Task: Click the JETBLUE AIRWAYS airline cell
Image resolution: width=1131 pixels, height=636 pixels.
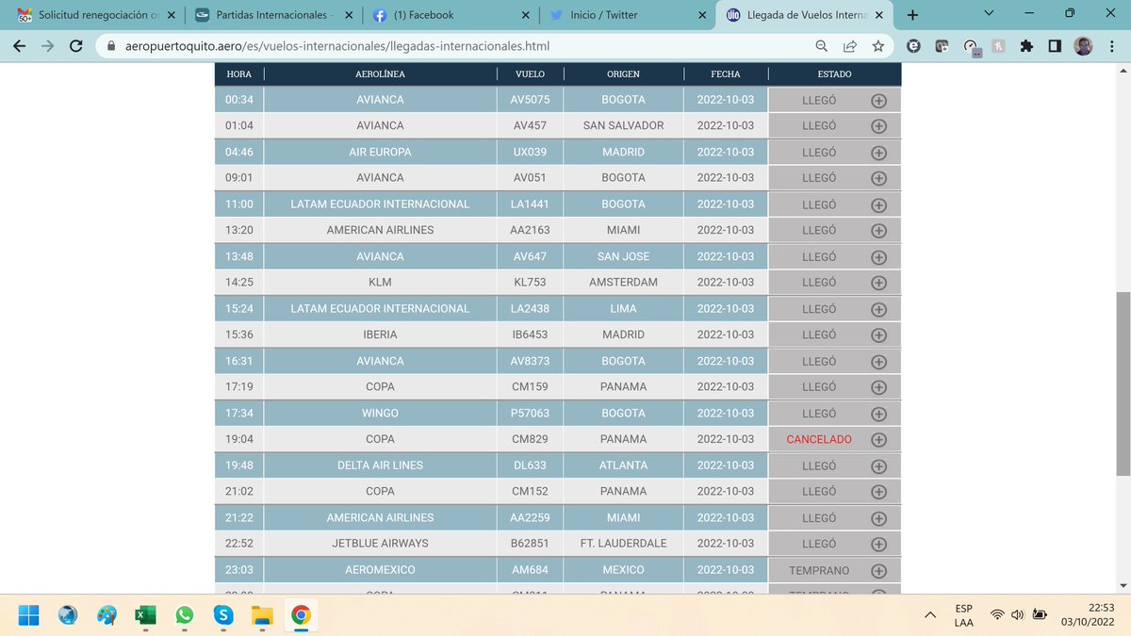Action: point(380,544)
